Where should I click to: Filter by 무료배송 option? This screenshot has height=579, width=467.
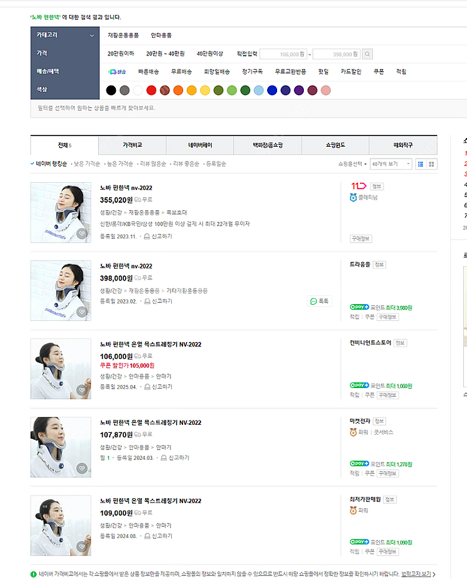[181, 72]
